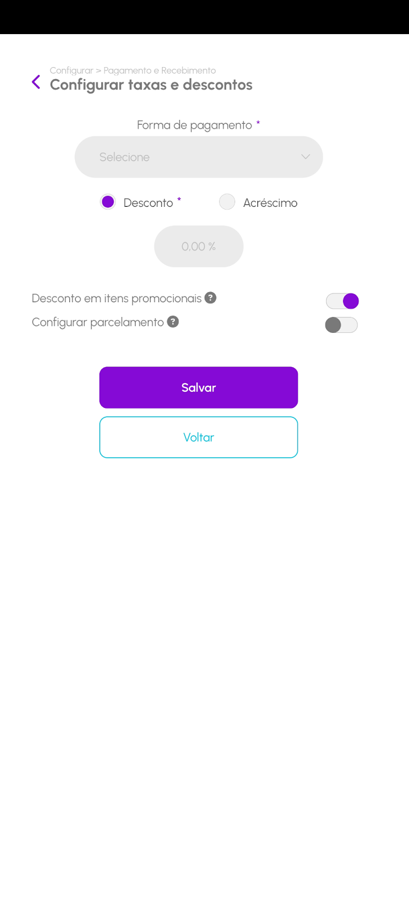This screenshot has width=409, height=909.
Task: Click the Configurar taxas e descontos heading
Action: point(151,85)
